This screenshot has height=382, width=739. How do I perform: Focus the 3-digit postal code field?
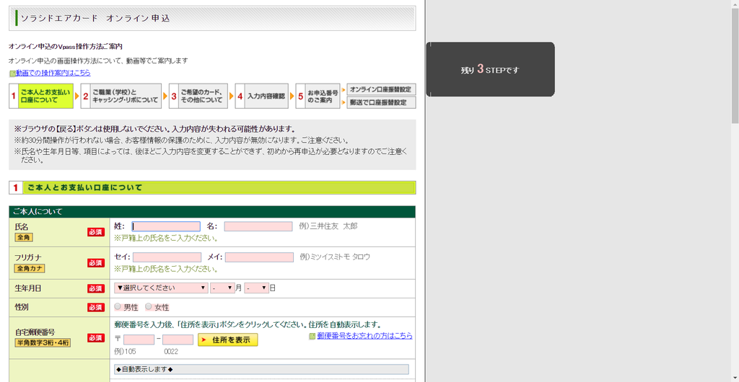[x=139, y=339]
